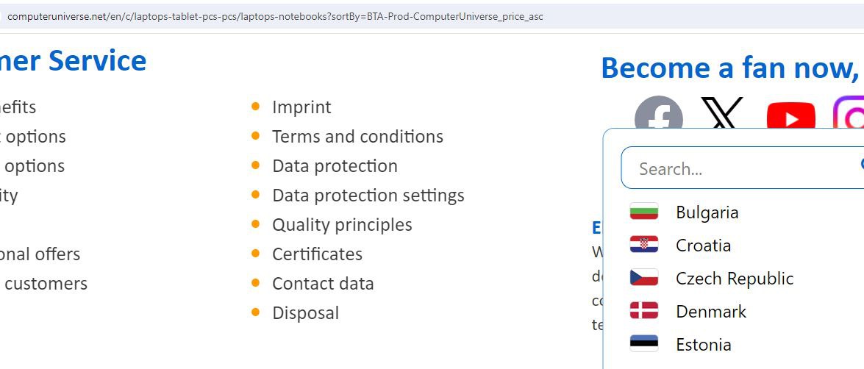
Task: Choose Croatia country name in dropdown
Action: click(x=703, y=246)
